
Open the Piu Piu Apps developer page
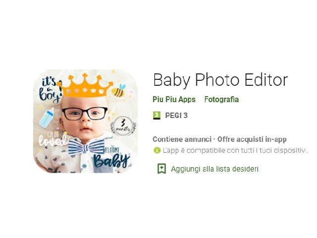pos(174,99)
